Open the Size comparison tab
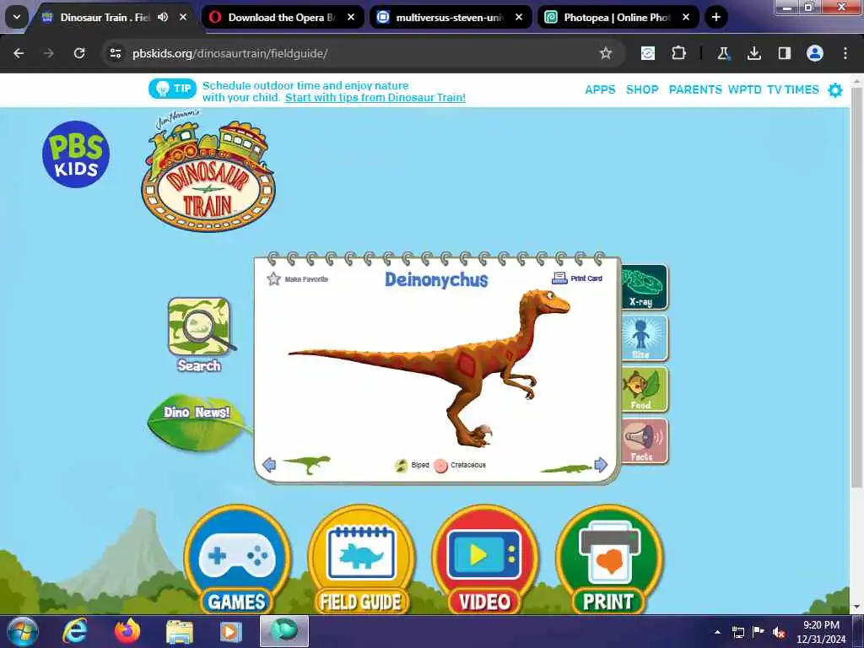864x648 pixels. pos(644,338)
